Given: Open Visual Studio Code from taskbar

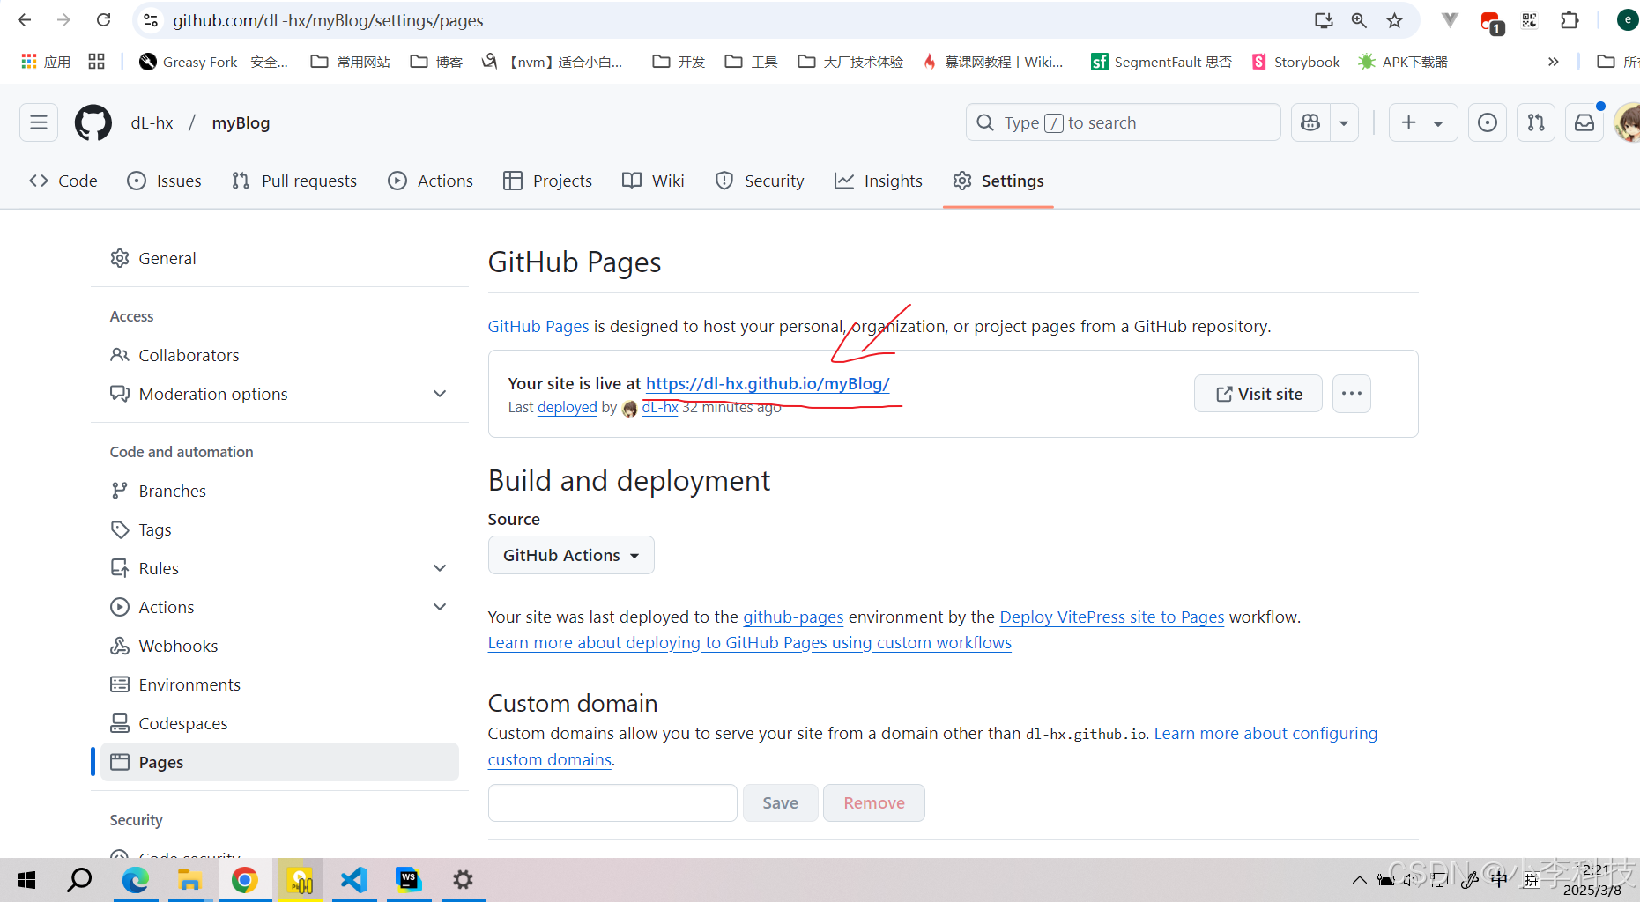Looking at the screenshot, I should click(x=354, y=880).
